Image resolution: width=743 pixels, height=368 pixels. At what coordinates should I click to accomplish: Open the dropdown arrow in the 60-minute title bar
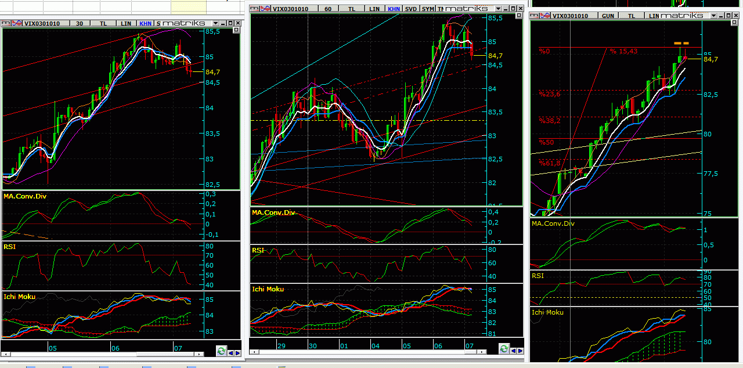click(x=497, y=9)
